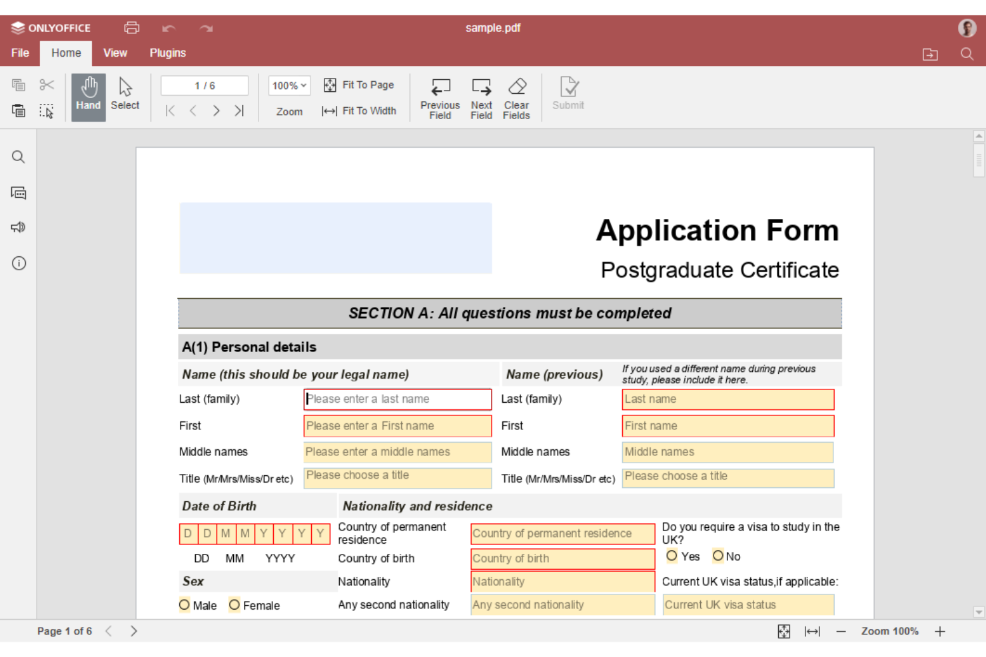Click the Print icon in the header

click(131, 27)
